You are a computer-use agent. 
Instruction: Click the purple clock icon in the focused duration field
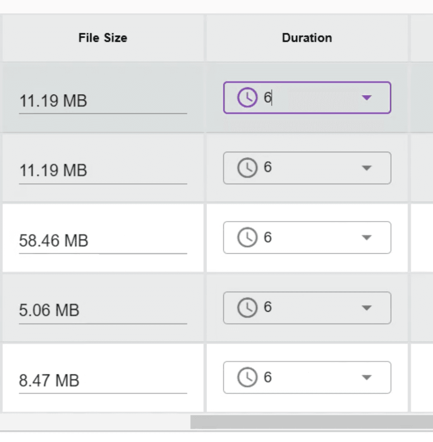click(x=247, y=97)
